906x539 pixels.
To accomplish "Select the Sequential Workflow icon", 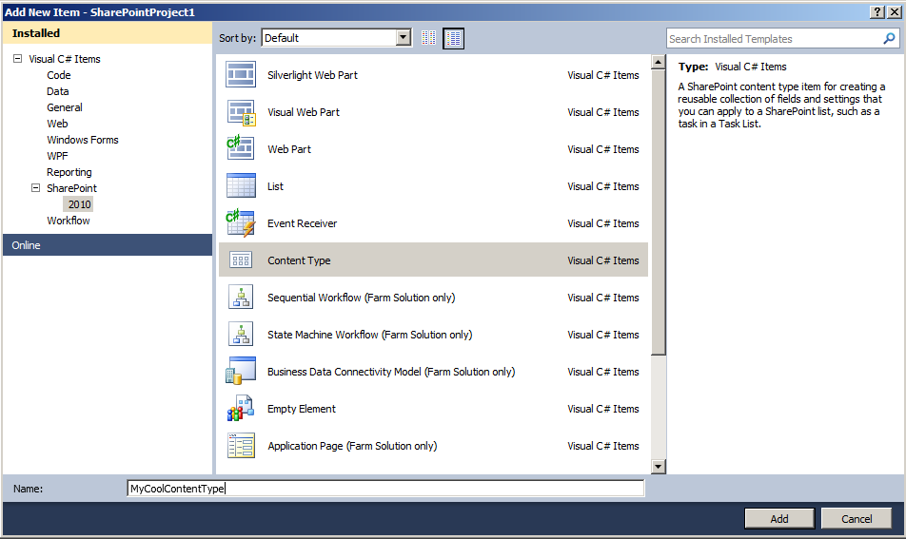I will pos(241,298).
